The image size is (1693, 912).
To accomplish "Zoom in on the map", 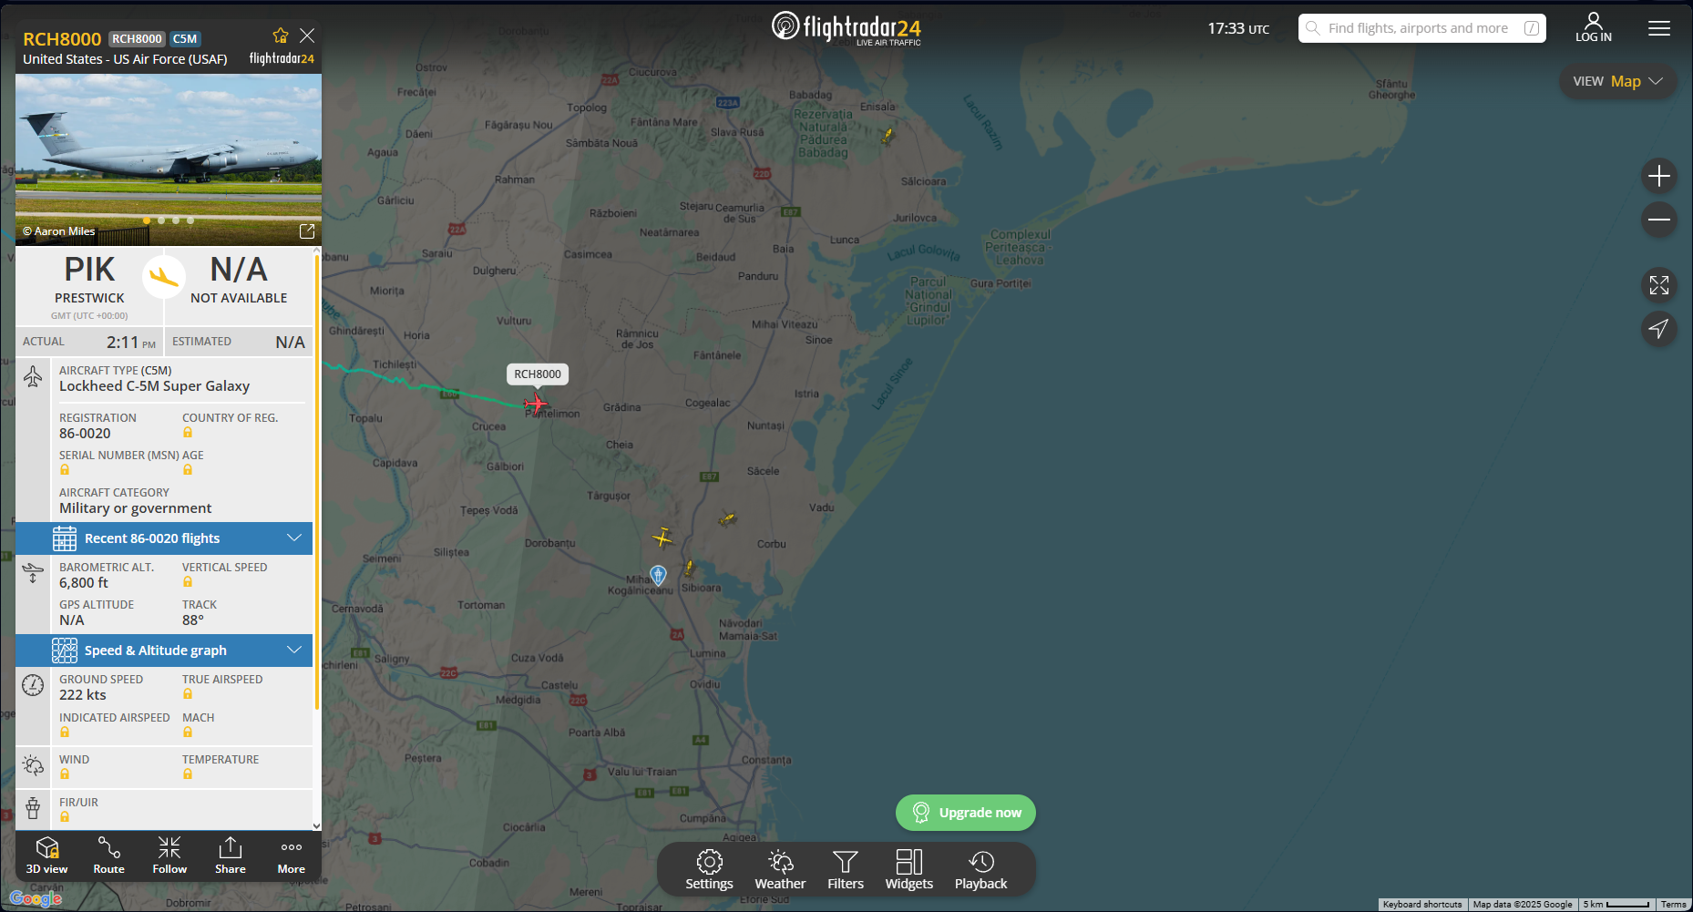I will coord(1659,176).
